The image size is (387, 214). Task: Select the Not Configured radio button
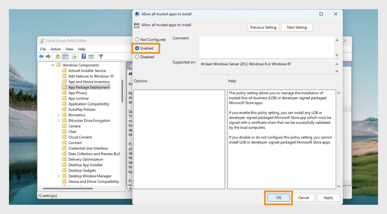(137, 40)
